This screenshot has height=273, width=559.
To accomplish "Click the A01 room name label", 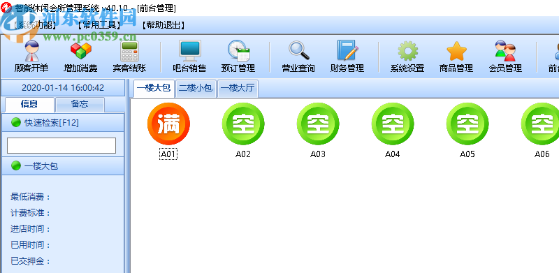I will pos(168,154).
